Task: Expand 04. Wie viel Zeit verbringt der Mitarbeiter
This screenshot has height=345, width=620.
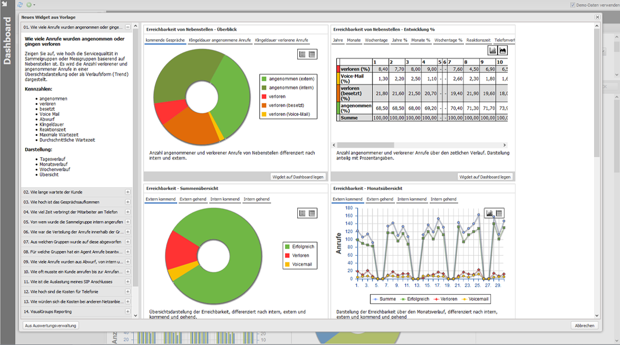Action: [x=128, y=212]
